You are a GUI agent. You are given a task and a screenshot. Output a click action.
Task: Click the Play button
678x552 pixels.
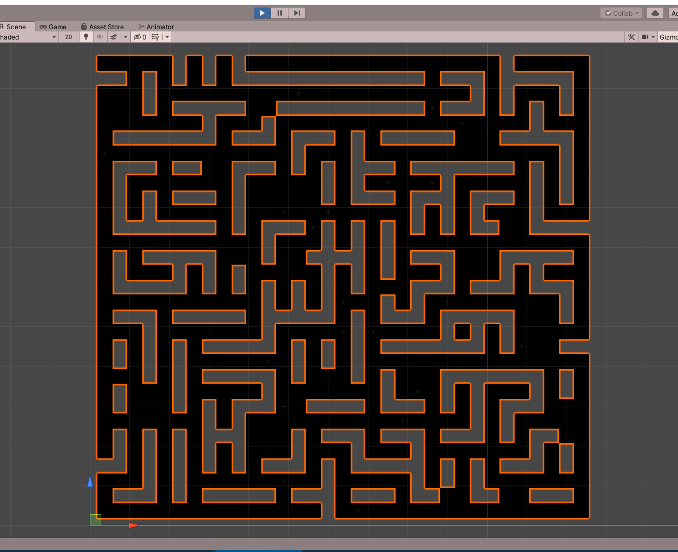262,13
